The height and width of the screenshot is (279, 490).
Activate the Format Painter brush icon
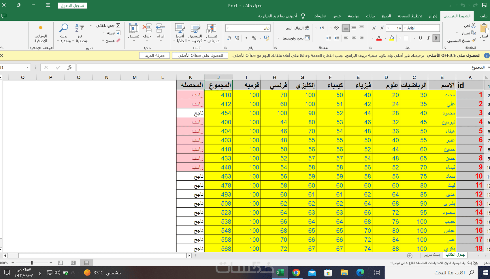[x=473, y=41]
